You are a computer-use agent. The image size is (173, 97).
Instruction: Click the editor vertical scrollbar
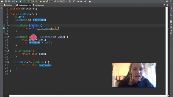pyautogui.click(x=167, y=51)
